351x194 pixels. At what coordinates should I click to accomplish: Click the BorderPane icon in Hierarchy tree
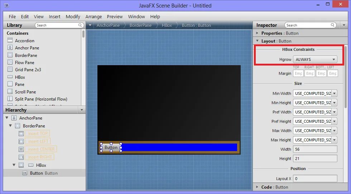pos(18,126)
